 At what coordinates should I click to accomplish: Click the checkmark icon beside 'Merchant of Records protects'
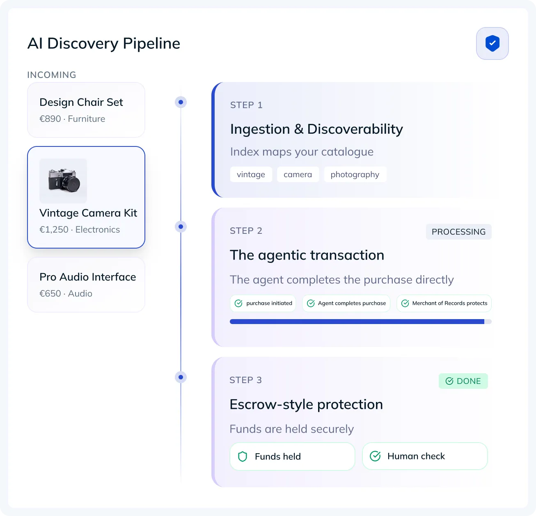click(x=405, y=304)
